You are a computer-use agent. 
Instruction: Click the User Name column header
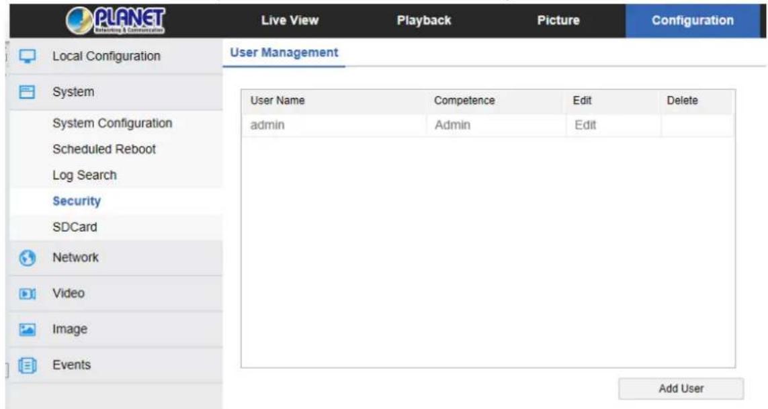[278, 101]
